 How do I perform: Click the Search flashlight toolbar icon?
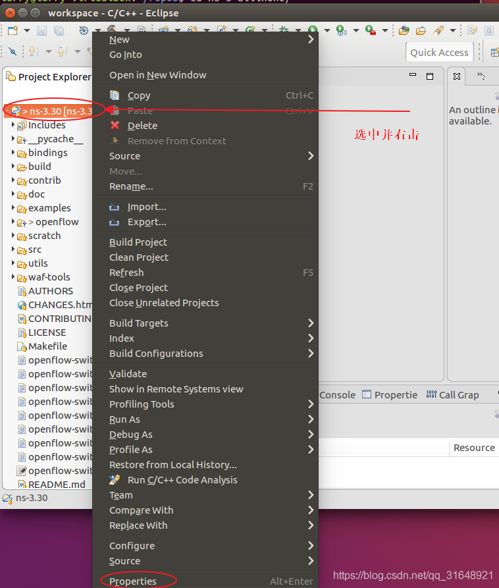pyautogui.click(x=438, y=30)
